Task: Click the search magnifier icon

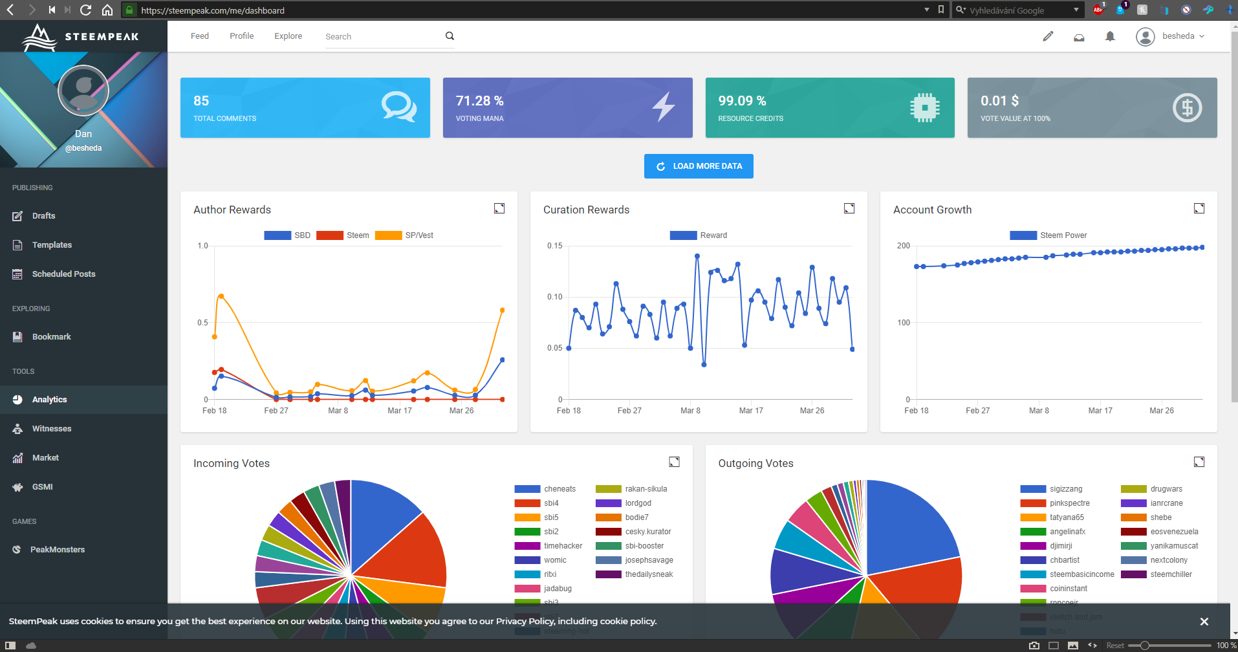Action: coord(450,36)
